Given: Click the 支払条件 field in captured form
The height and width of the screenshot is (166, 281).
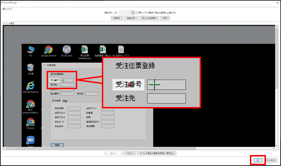Looking at the screenshot, I should pos(74,126).
